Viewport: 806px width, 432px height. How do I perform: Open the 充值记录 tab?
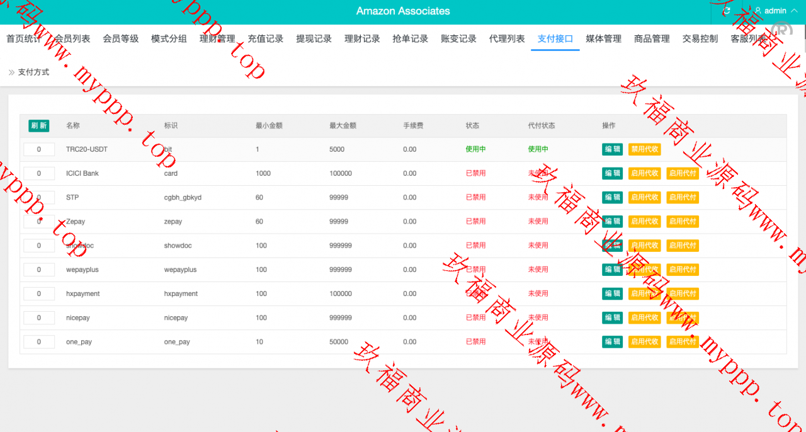tap(265, 38)
